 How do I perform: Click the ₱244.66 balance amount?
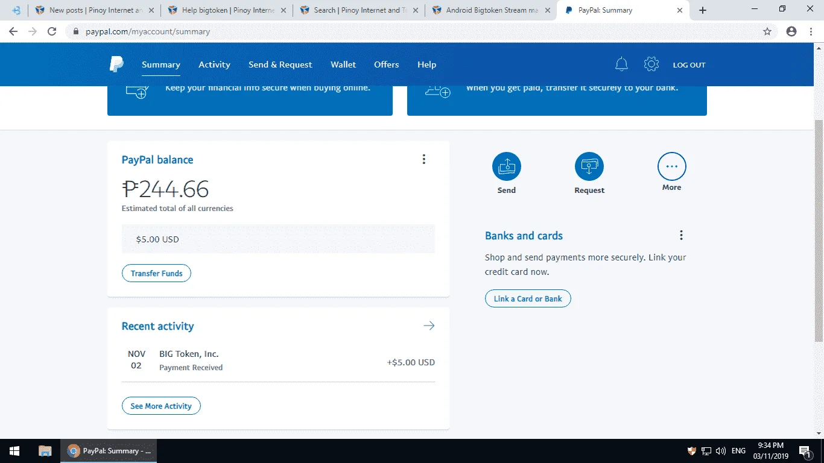(165, 189)
